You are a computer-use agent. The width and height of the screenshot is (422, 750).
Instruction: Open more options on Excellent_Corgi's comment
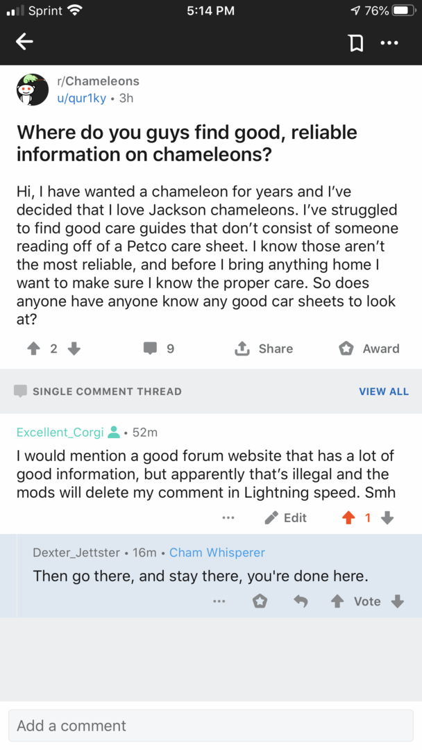(228, 517)
